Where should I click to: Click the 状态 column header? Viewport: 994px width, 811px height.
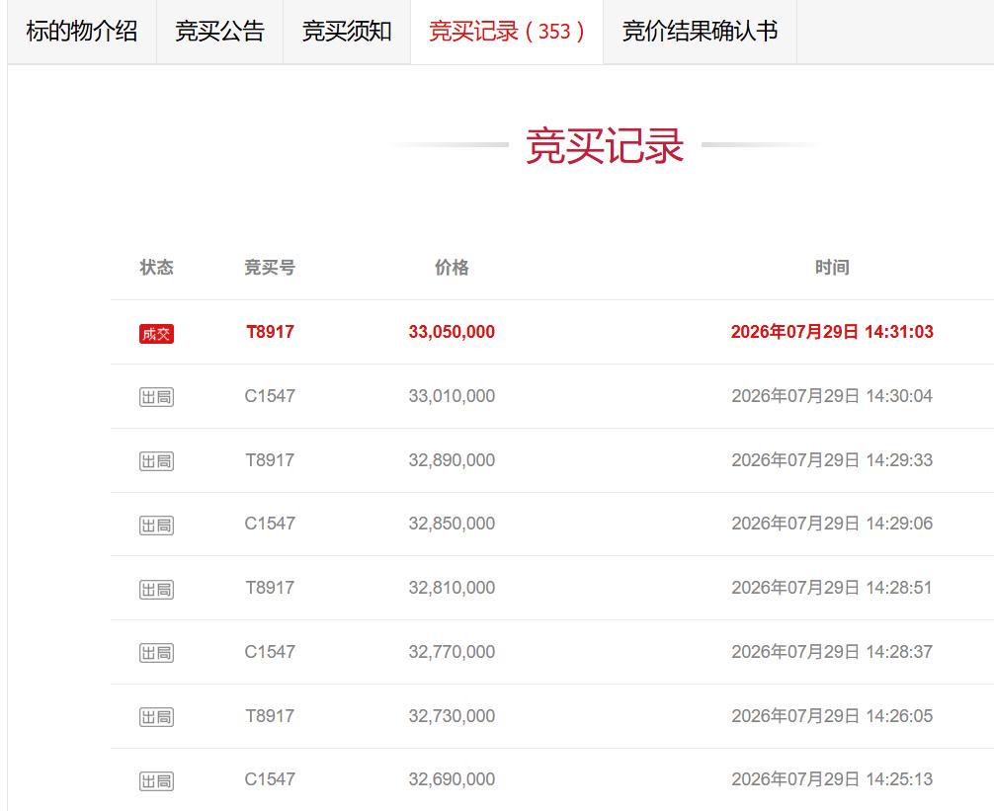pyautogui.click(x=156, y=268)
